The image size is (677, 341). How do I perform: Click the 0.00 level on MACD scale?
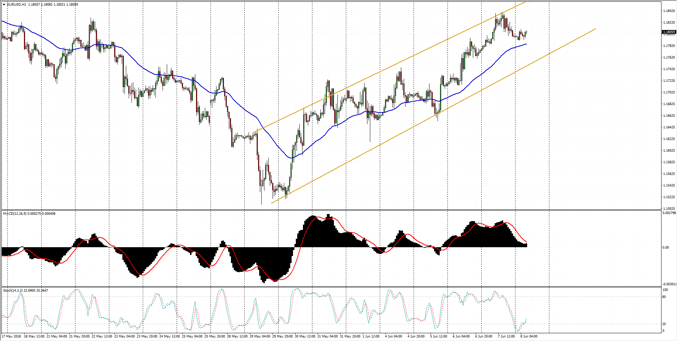[x=665, y=248]
